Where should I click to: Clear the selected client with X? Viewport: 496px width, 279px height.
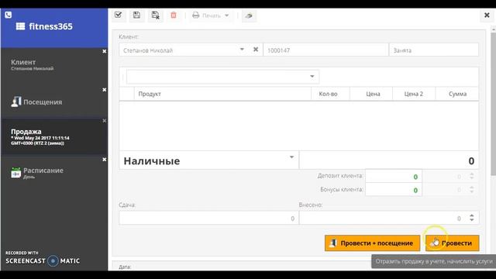click(256, 50)
